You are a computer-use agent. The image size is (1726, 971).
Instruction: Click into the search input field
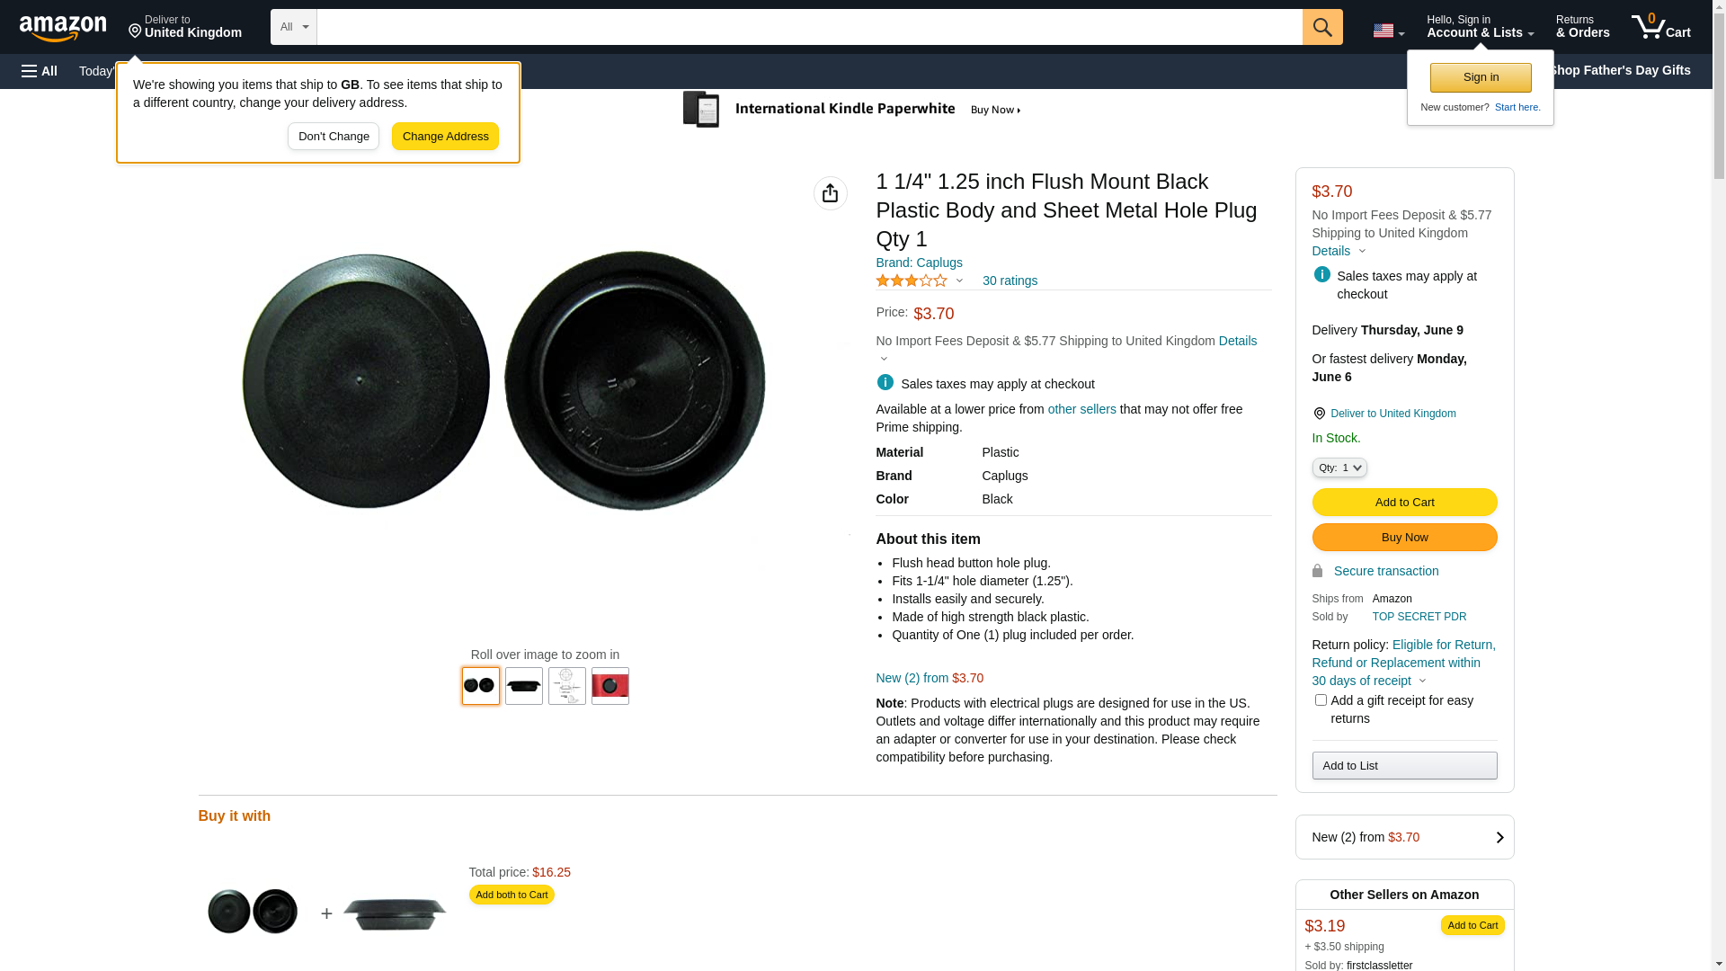[x=809, y=27]
